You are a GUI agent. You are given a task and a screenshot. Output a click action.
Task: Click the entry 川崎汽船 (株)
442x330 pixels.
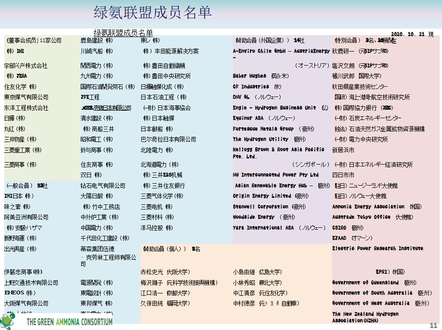click(97, 51)
